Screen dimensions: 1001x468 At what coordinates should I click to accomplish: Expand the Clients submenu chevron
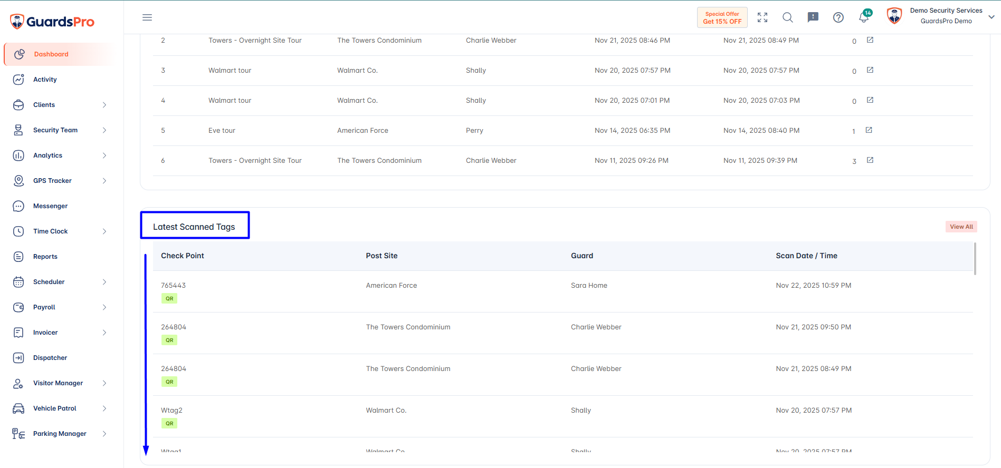click(104, 105)
